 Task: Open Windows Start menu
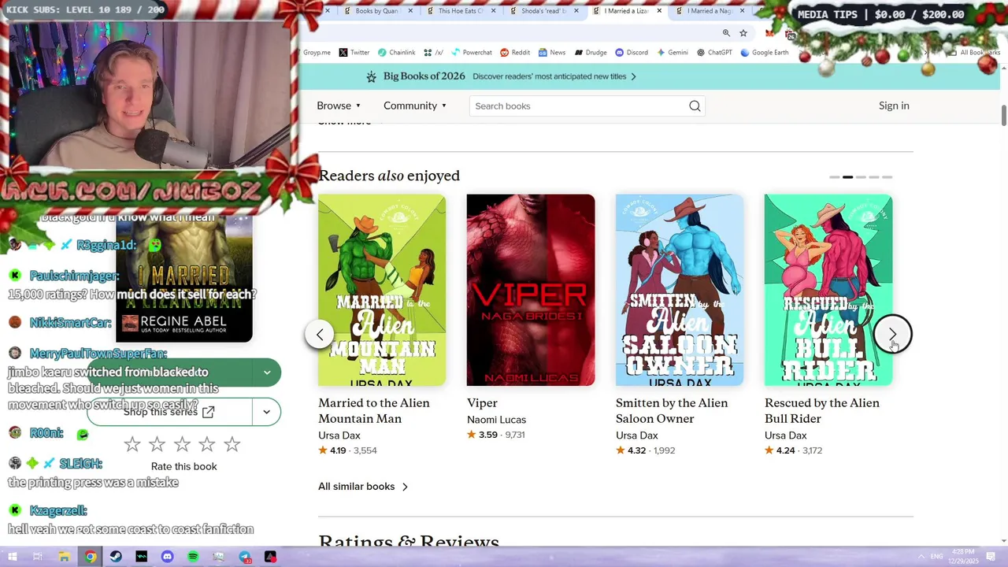(x=12, y=557)
